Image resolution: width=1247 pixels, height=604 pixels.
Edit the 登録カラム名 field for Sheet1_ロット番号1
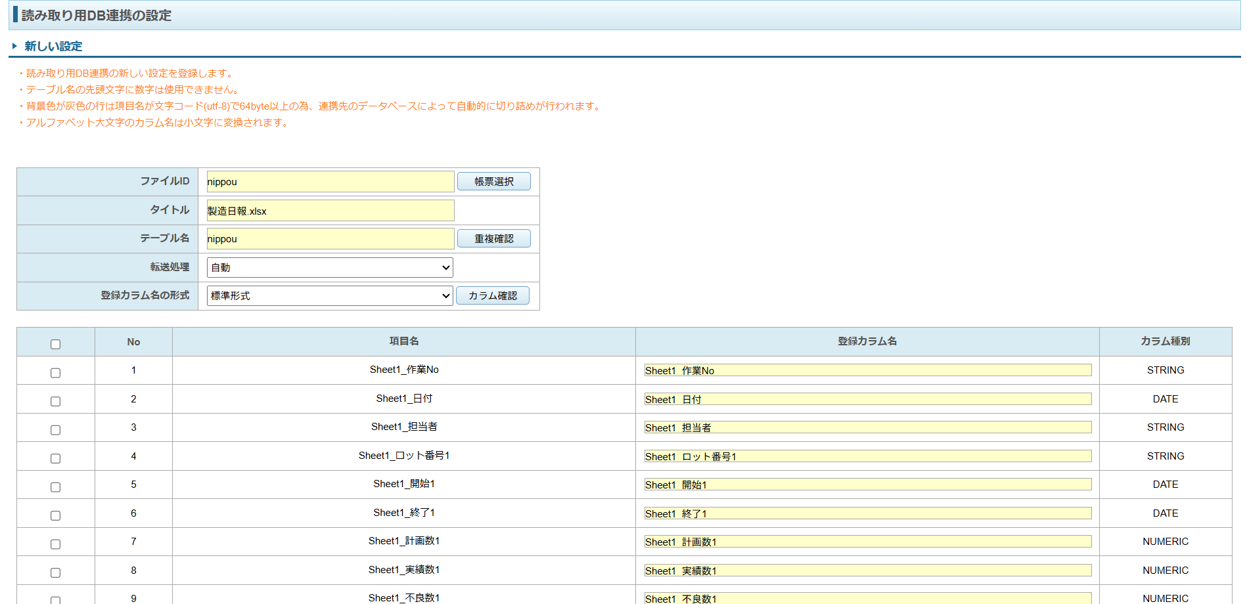pos(867,456)
